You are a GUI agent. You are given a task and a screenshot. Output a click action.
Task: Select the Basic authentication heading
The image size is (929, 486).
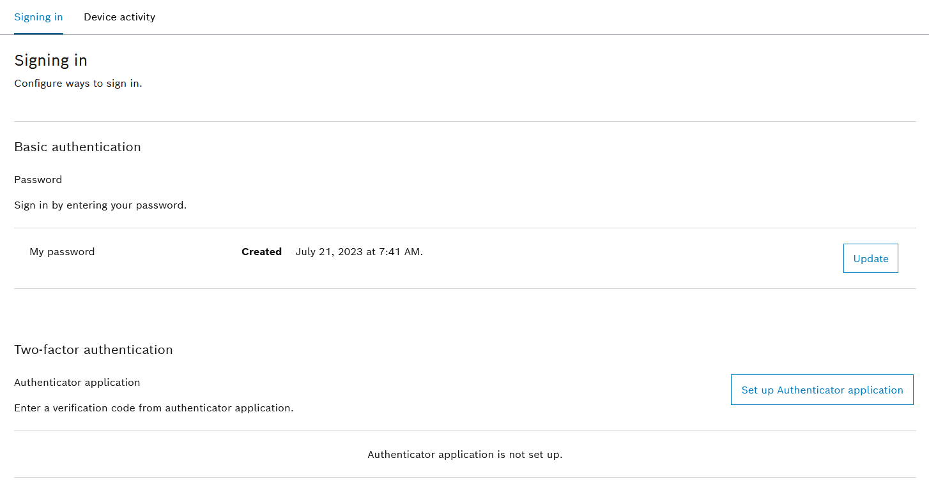tap(77, 147)
